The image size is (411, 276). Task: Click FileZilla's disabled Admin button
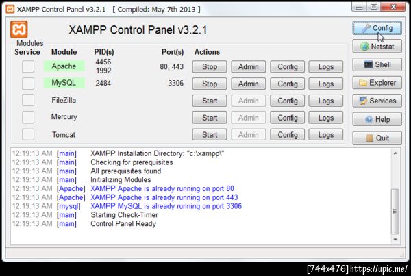click(x=248, y=101)
